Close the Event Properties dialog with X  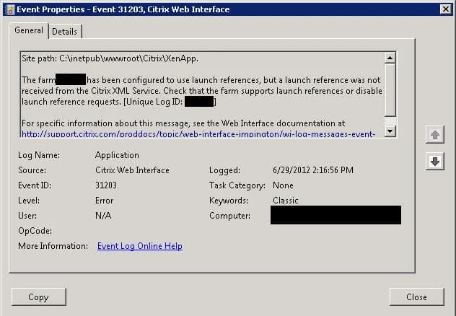pyautogui.click(x=445, y=9)
